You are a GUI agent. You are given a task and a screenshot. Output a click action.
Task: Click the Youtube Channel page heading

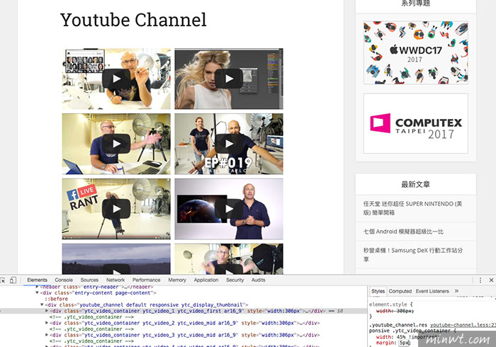pyautogui.click(x=133, y=20)
